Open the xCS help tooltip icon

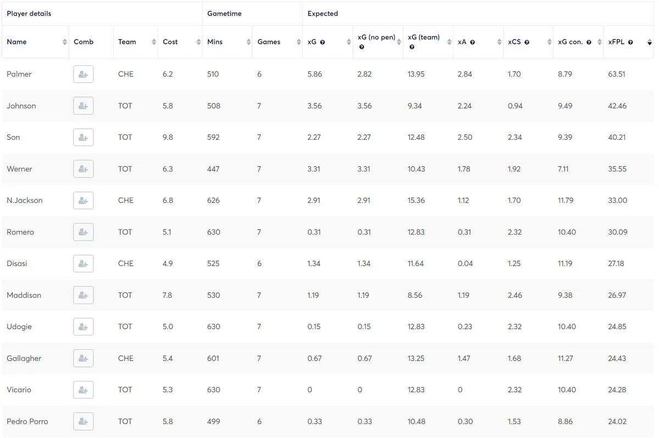pos(527,42)
